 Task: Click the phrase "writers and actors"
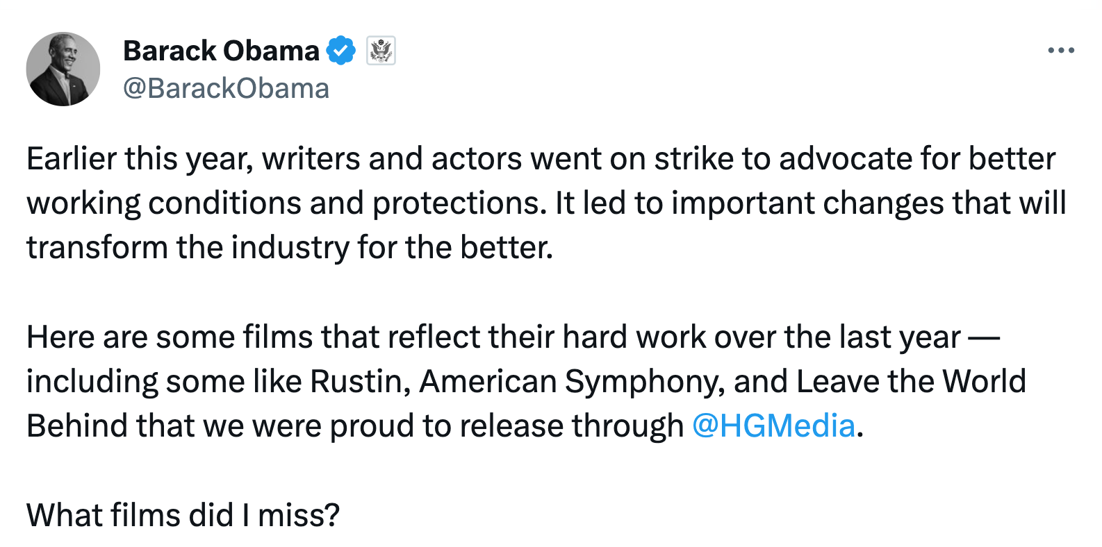[392, 158]
